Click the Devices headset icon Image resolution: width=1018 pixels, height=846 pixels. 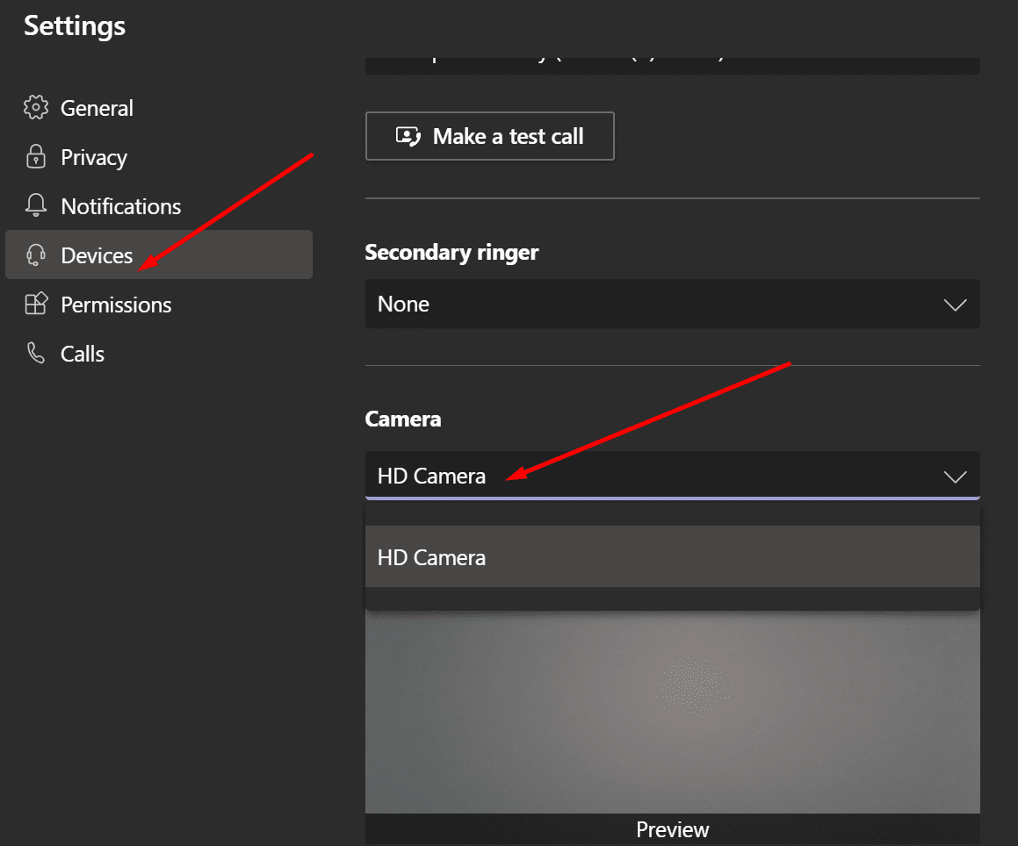point(36,255)
